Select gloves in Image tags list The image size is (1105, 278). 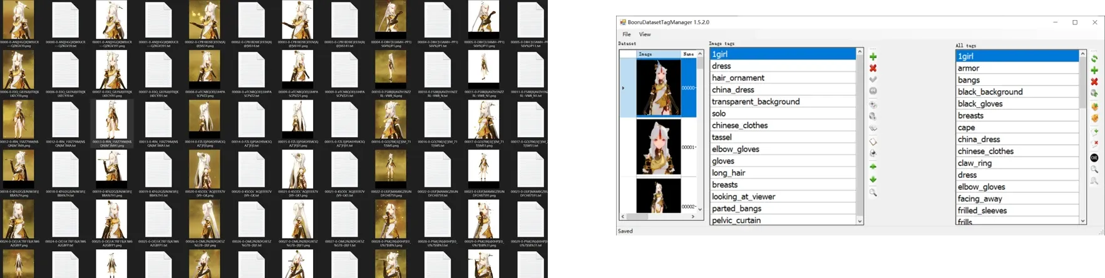coord(783,161)
